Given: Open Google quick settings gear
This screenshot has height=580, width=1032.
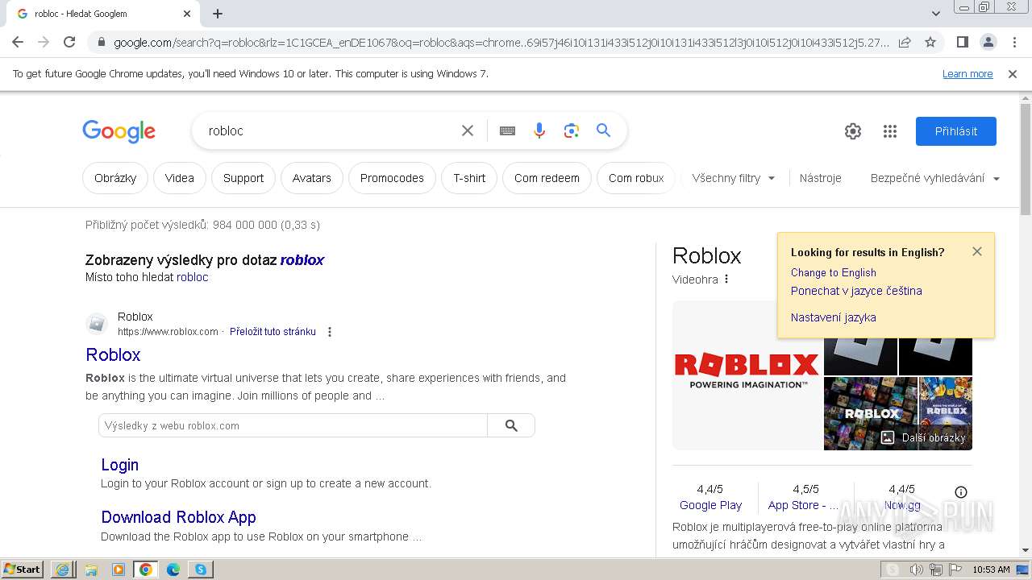Looking at the screenshot, I should pos(853,131).
